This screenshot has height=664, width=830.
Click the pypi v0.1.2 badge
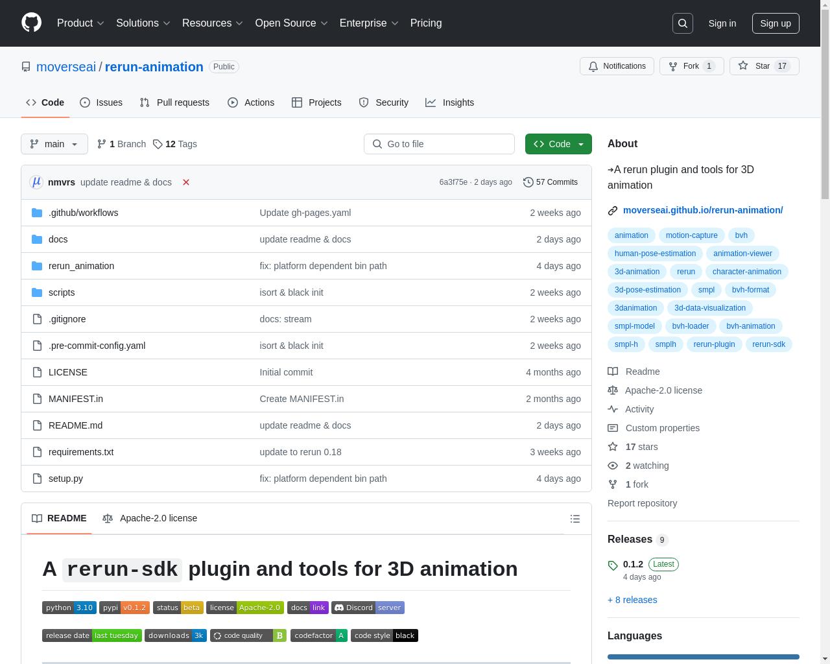[124, 608]
